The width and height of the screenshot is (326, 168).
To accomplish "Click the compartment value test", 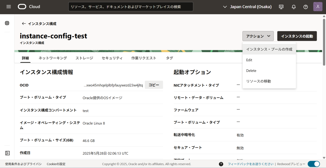I will 86,111.
